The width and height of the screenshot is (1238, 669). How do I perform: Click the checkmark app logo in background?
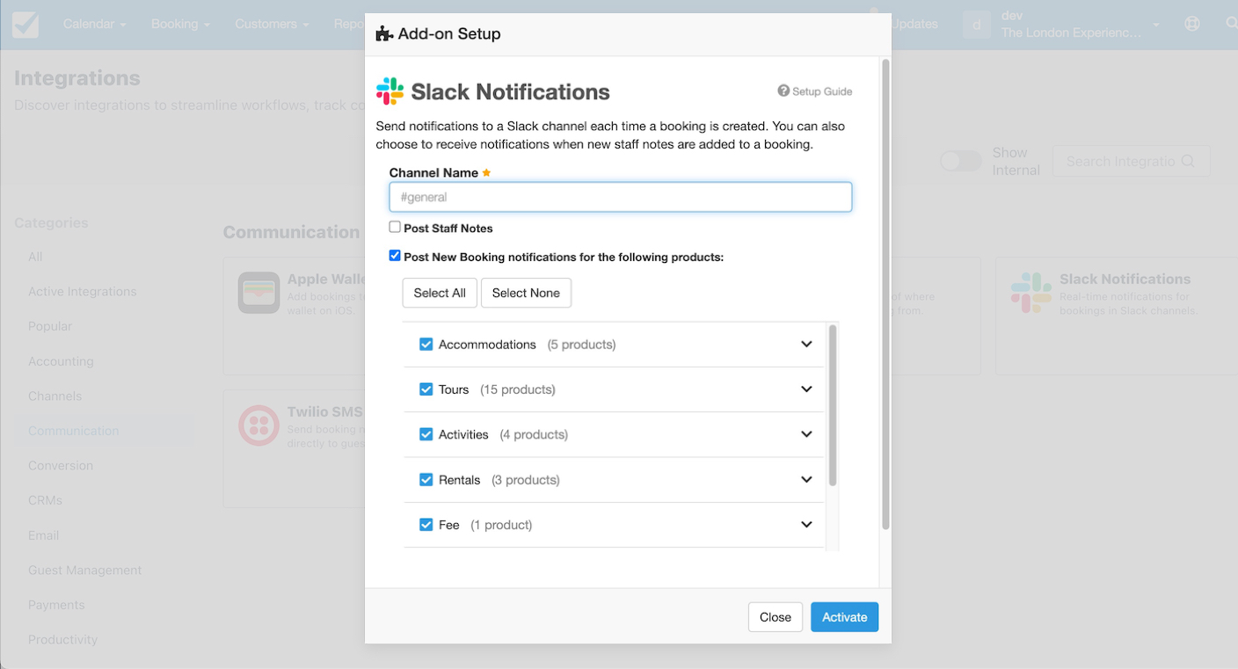(25, 25)
